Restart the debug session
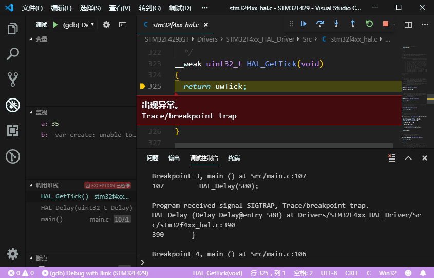This screenshot has width=434, height=278. [369, 24]
